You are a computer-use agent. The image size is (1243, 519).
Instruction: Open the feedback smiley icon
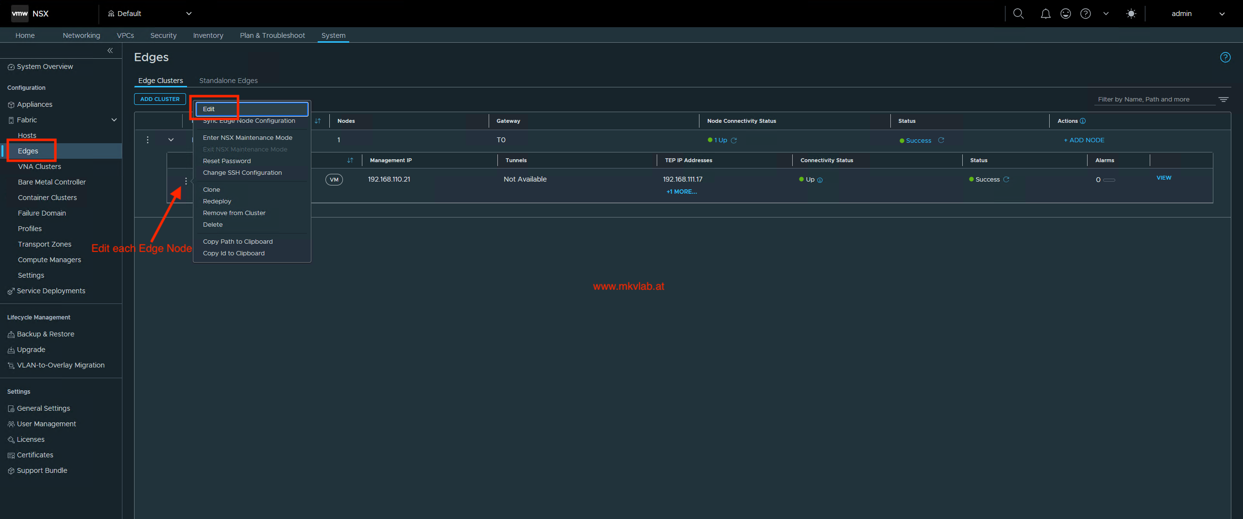point(1066,14)
